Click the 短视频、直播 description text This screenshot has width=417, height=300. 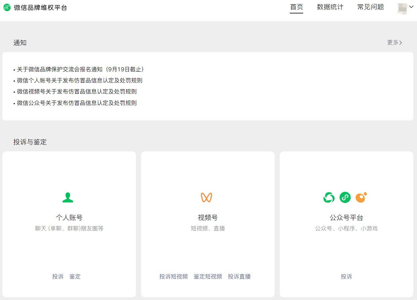(208, 228)
